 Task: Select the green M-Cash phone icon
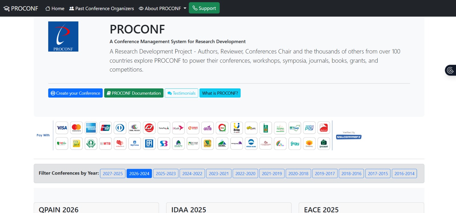pos(266,128)
